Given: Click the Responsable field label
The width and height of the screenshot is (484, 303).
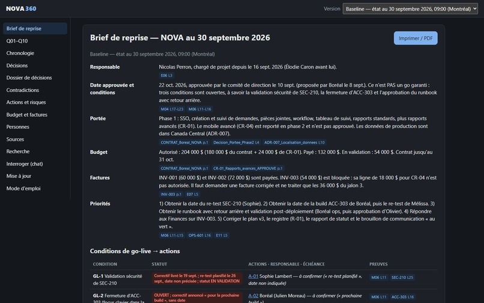Looking at the screenshot, I should pos(104,67).
